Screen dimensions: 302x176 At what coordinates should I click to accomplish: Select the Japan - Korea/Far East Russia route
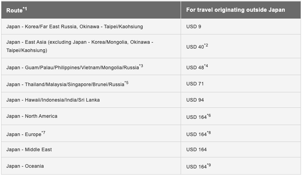point(74,27)
